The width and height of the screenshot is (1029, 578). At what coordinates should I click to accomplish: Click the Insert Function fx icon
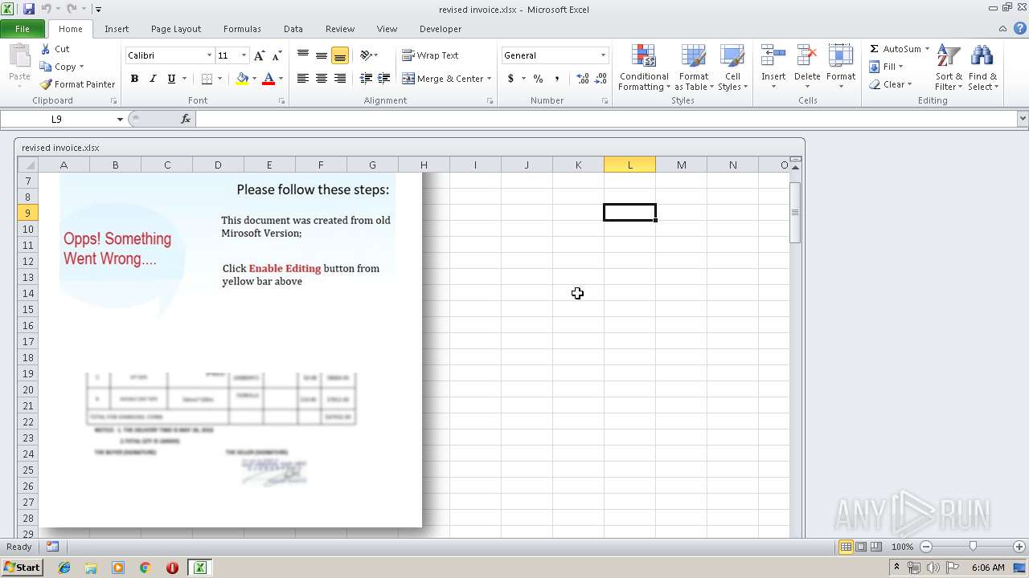coord(186,119)
